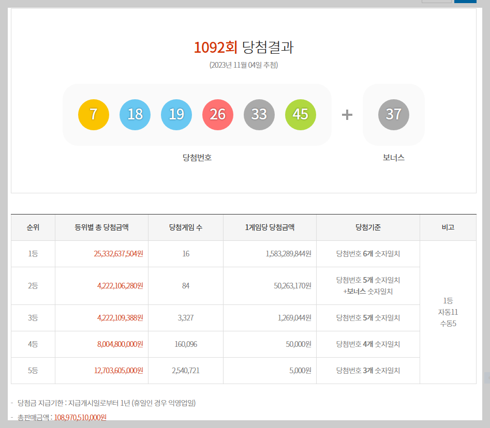The width and height of the screenshot is (490, 428).
Task: Click the '등위별 총 당첨금액' column header
Action: 101,227
